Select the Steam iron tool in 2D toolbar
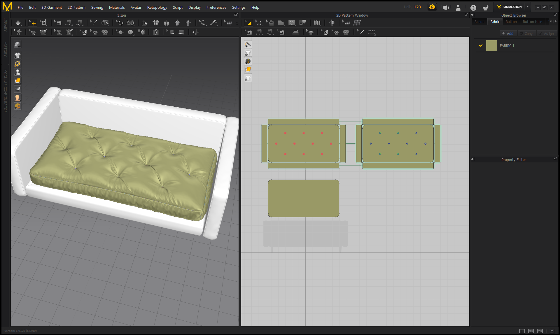The height and width of the screenshot is (335, 560). pos(295,32)
